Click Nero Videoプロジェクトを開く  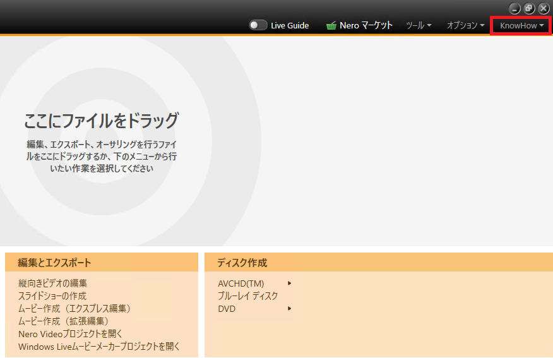(x=70, y=334)
